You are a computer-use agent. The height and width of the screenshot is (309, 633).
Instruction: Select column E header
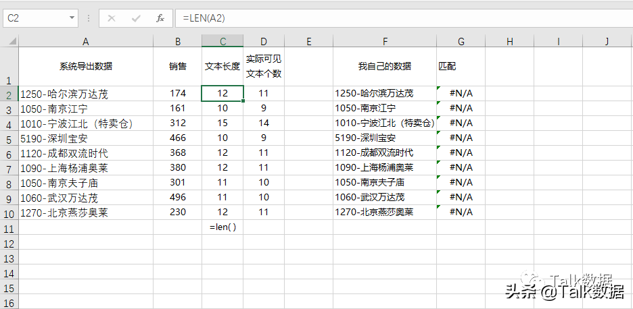coord(309,41)
